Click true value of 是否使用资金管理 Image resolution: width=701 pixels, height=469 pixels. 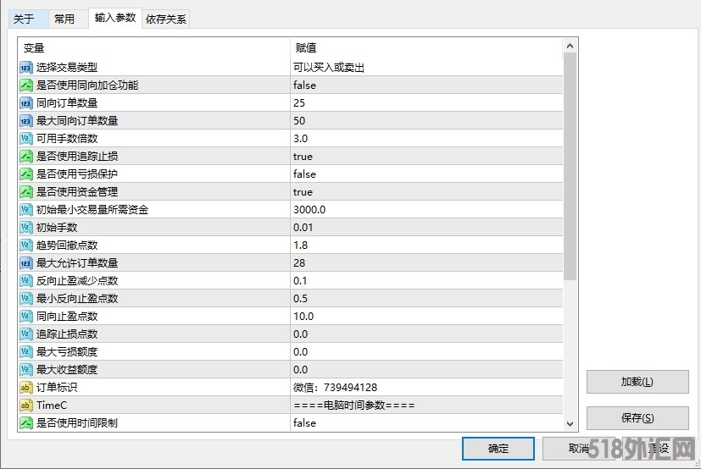tap(303, 192)
